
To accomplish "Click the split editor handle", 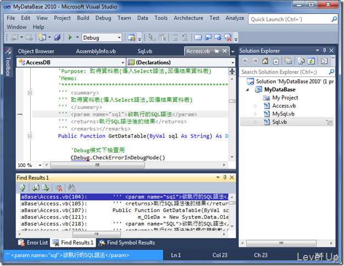I will coord(232,71).
